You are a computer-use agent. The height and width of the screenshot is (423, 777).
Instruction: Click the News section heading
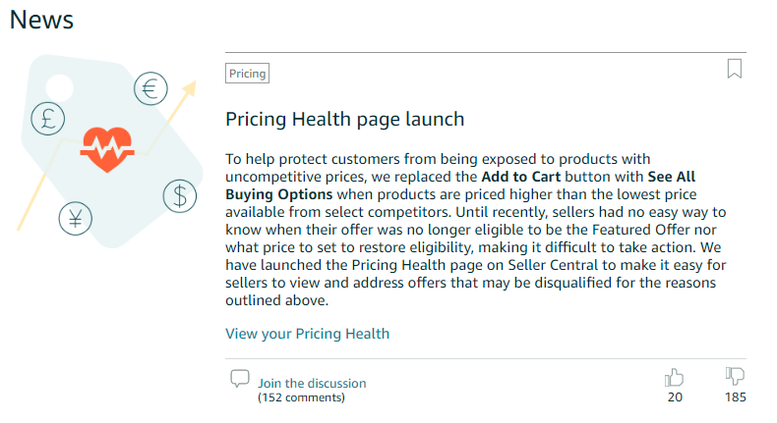[x=41, y=20]
